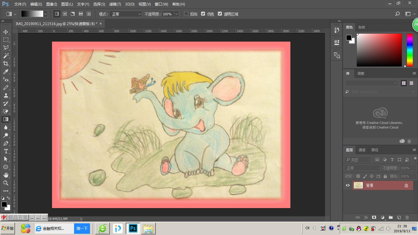Click the 开始 Start button
This screenshot has height=235, width=418.
coord(8,228)
